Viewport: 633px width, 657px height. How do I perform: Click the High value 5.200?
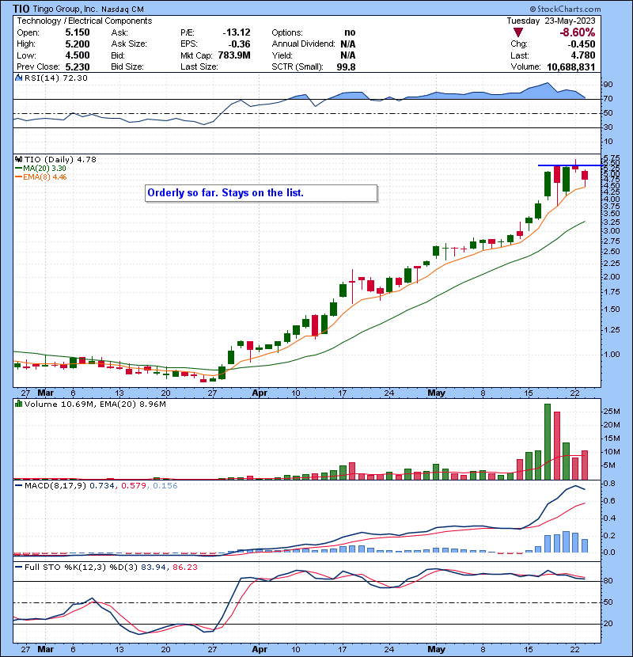click(x=78, y=44)
